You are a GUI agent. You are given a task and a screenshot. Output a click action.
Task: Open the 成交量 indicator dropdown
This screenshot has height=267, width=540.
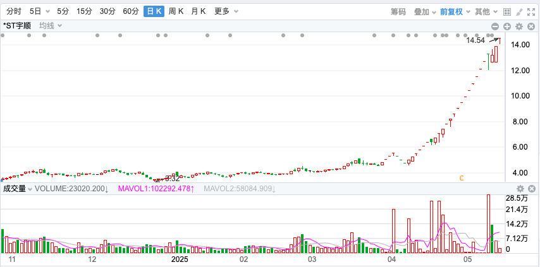(18, 189)
